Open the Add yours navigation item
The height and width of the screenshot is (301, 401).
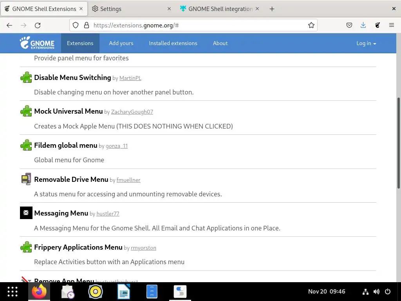[x=121, y=43]
